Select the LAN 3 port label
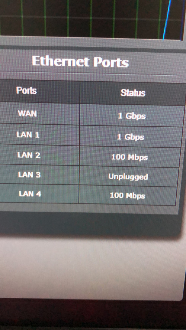186x330 pixels. 29,174
